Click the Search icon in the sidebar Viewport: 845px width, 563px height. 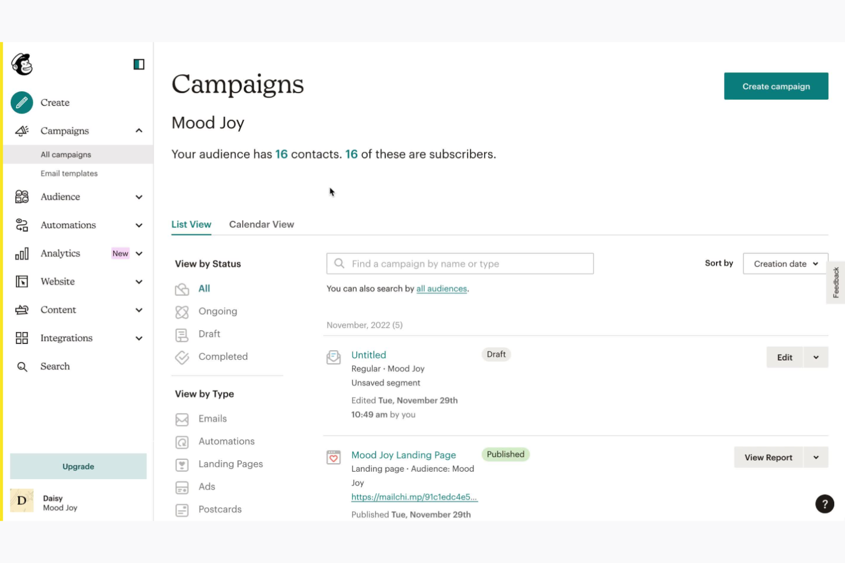(x=22, y=366)
